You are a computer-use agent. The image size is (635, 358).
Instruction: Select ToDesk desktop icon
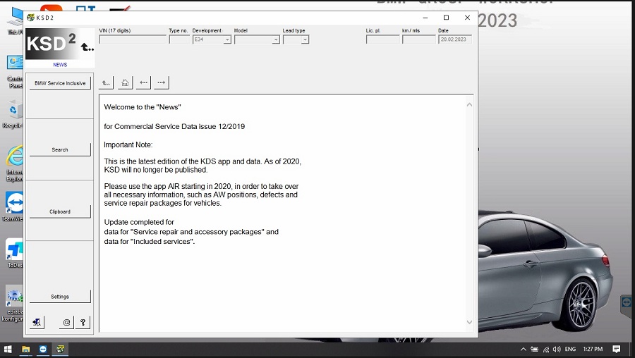[x=15, y=253]
